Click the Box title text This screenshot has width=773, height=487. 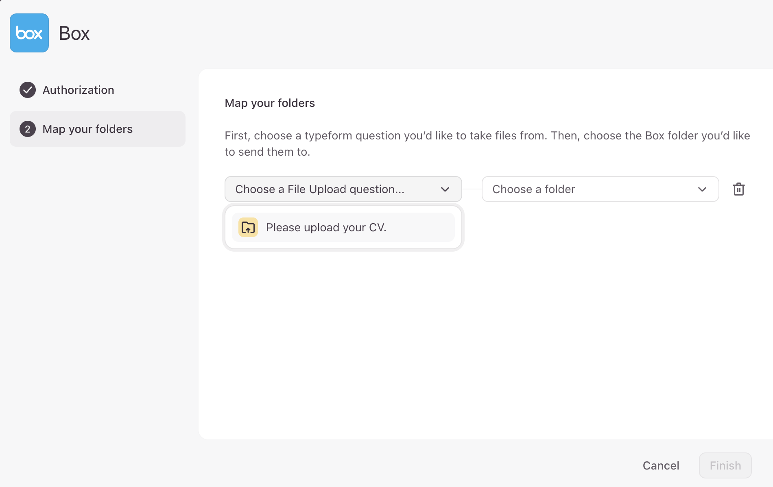pos(74,33)
